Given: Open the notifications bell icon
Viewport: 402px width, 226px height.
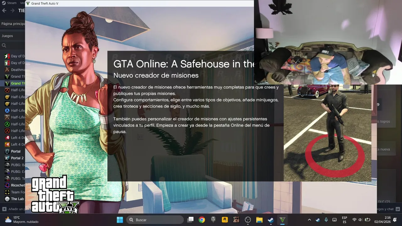Looking at the screenshot, I should click(395, 220).
